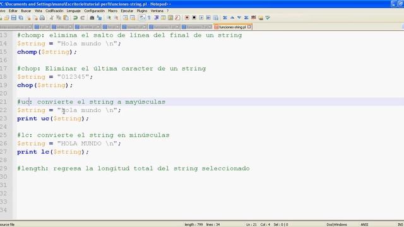The width and height of the screenshot is (404, 227).
Task: Click the #chop comment on line 17
Action: (112, 69)
